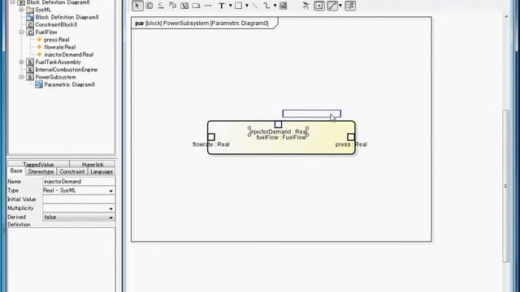Click the Definition text area
The width and height of the screenshot is (520, 292).
62,260
